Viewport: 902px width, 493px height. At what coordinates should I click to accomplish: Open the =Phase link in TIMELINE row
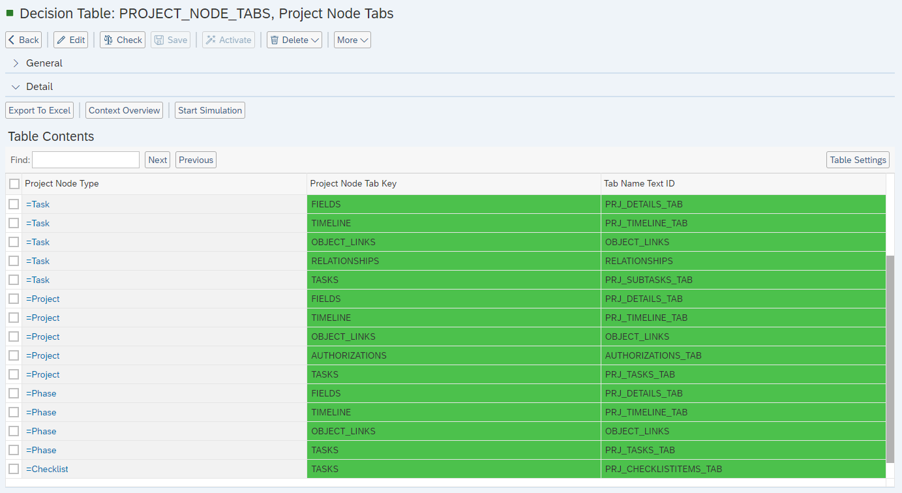[x=41, y=412]
